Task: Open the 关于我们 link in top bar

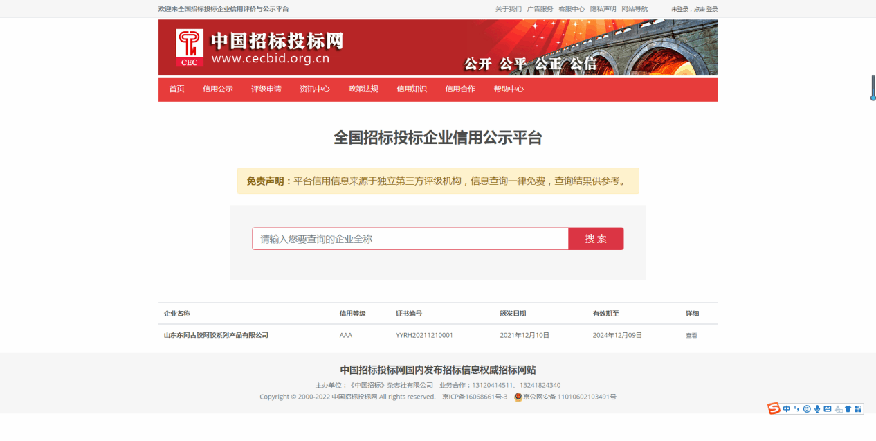Action: coord(509,9)
